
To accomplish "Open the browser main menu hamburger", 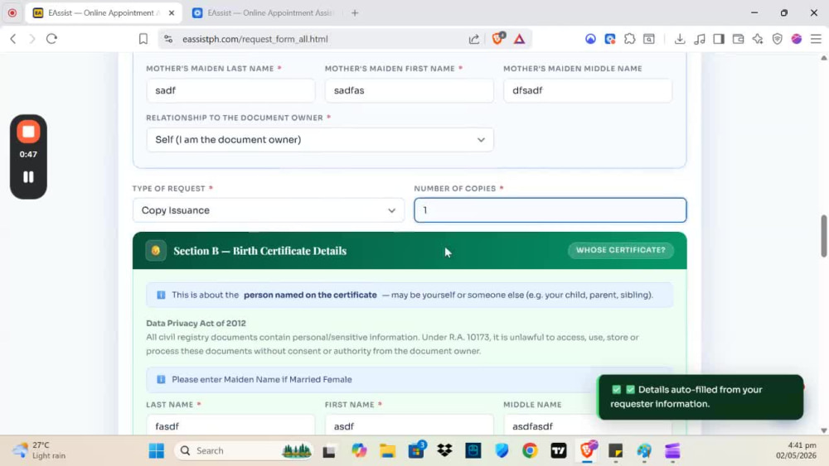I will pyautogui.click(x=816, y=39).
